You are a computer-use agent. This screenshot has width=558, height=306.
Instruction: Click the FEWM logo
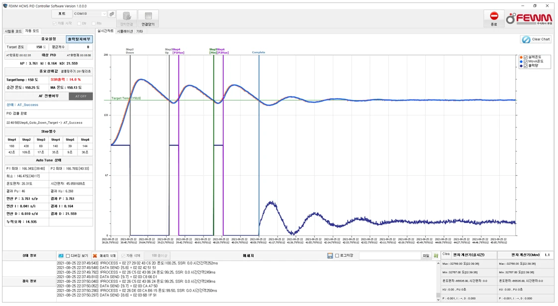click(x=529, y=18)
